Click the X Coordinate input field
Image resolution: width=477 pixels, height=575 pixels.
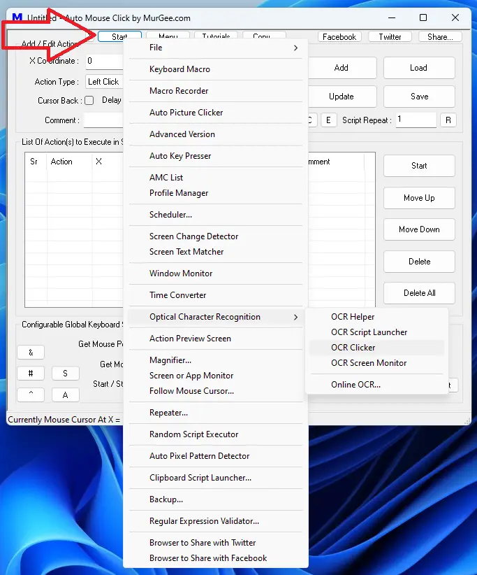[x=104, y=62]
